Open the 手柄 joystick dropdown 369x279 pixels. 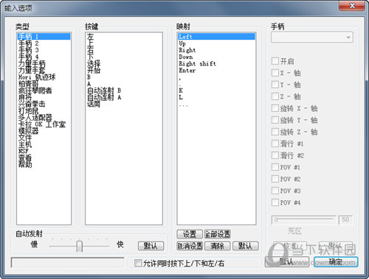point(312,38)
